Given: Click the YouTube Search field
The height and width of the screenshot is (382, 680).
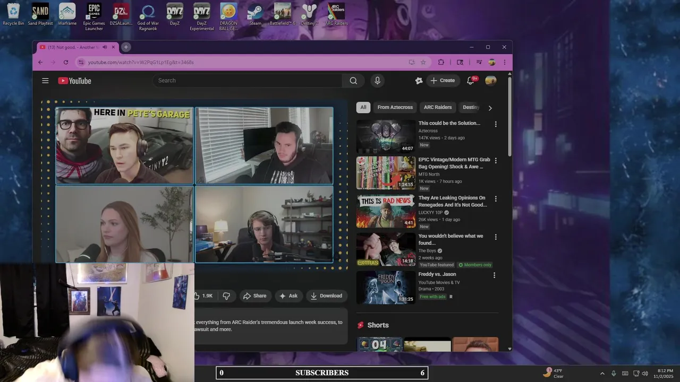Looking at the screenshot, I should coord(248,81).
